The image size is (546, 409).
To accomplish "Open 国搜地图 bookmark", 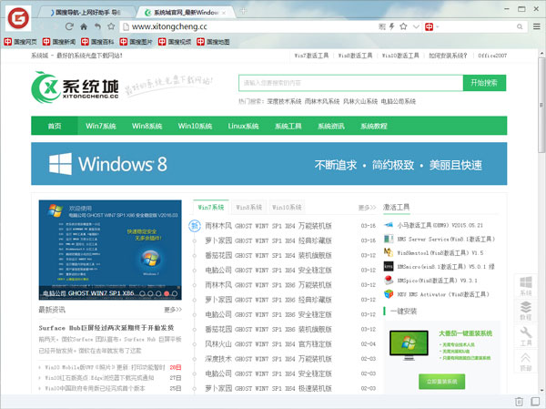I will tap(213, 42).
